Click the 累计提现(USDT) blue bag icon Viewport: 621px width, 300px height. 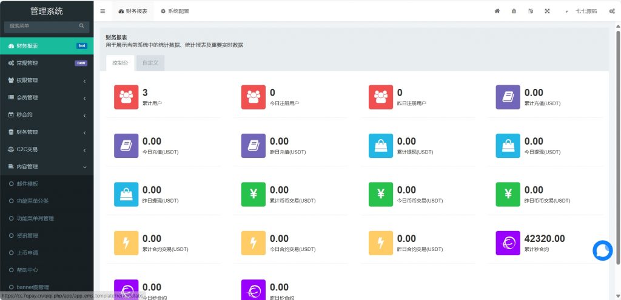point(381,146)
